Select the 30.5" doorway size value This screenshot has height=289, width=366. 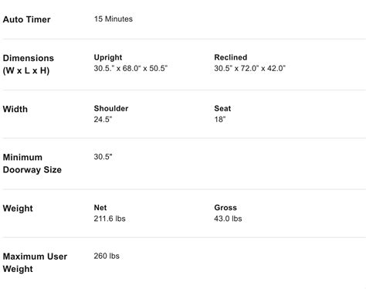point(103,157)
